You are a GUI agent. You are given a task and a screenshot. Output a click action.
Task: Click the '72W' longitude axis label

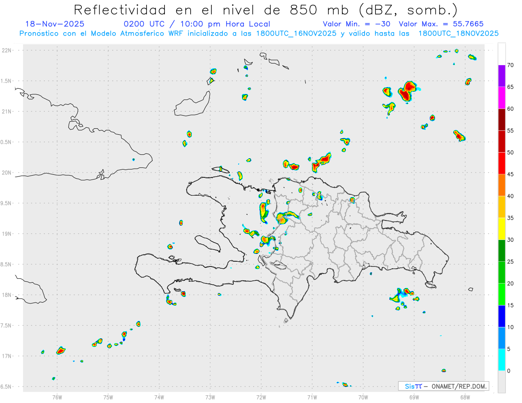point(261,397)
